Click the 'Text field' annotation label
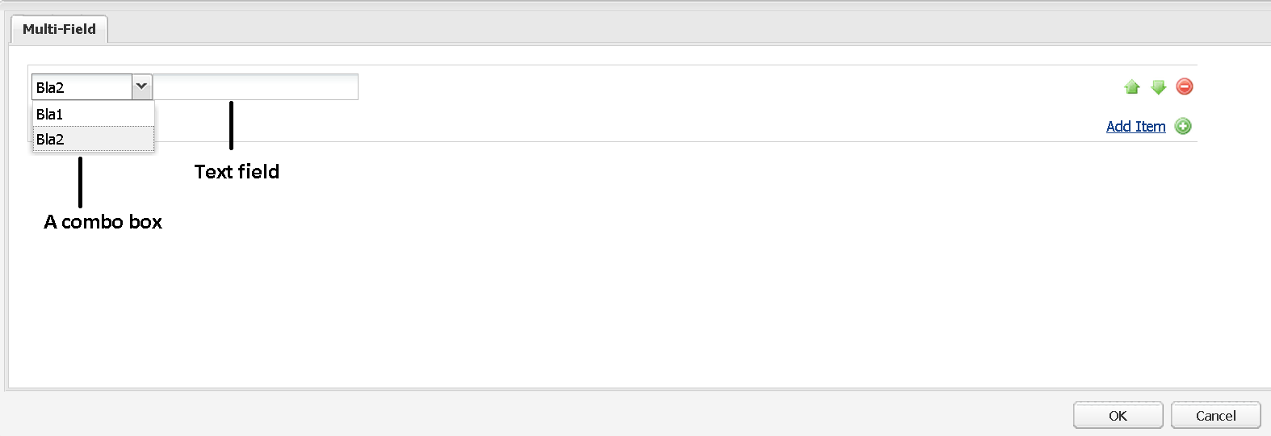This screenshot has height=436, width=1271. pos(237,172)
